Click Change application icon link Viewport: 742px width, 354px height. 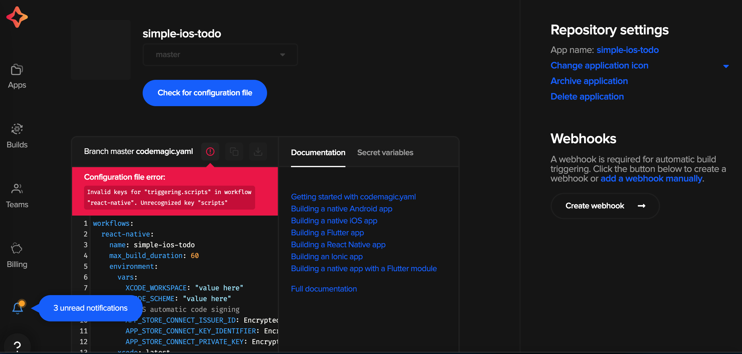point(599,65)
